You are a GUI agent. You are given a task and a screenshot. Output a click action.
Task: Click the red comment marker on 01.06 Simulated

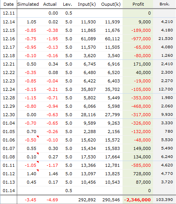click(x=38, y=137)
